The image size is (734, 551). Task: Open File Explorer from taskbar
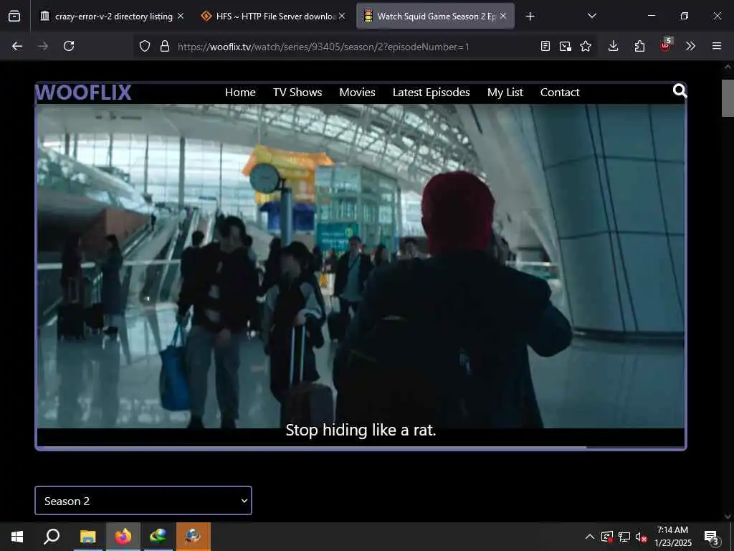87,537
